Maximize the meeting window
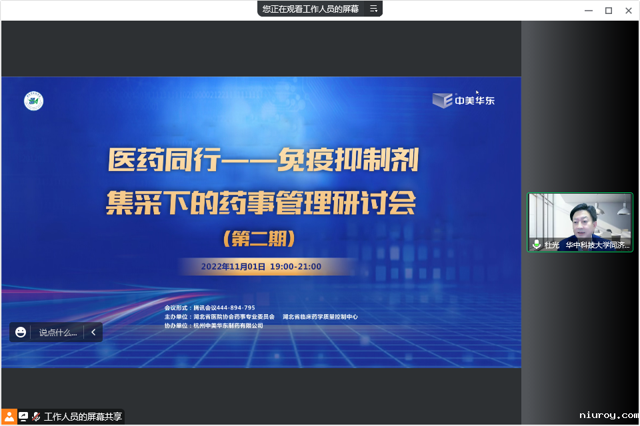640x426 pixels. (x=608, y=10)
